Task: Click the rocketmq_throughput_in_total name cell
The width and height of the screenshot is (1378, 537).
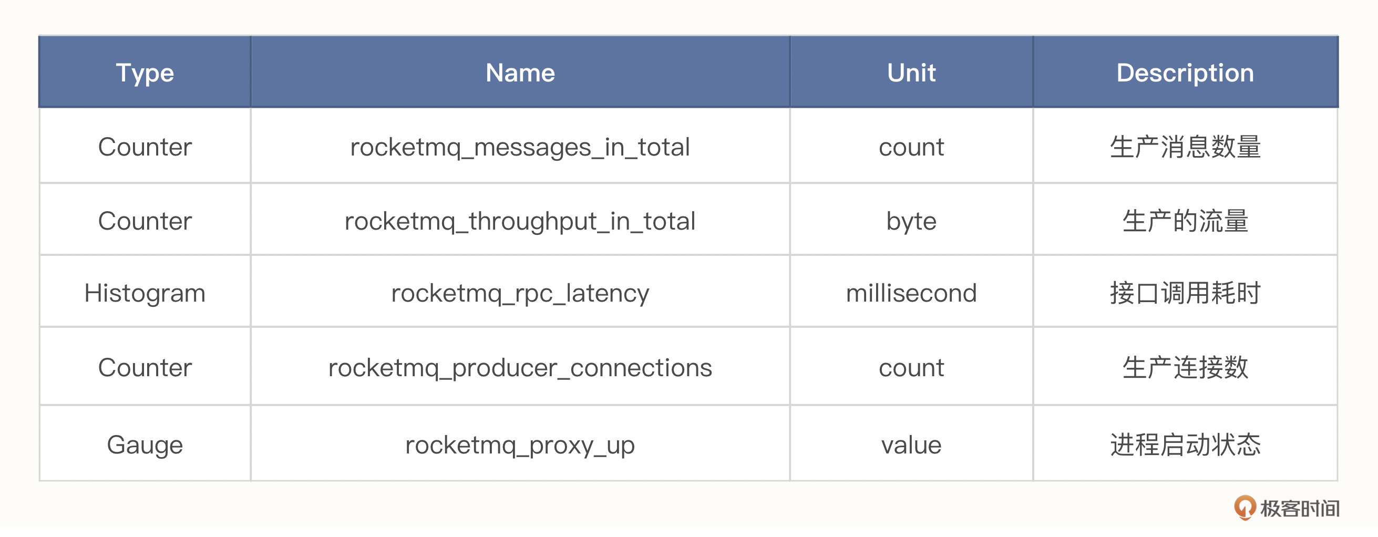Action: click(520, 221)
